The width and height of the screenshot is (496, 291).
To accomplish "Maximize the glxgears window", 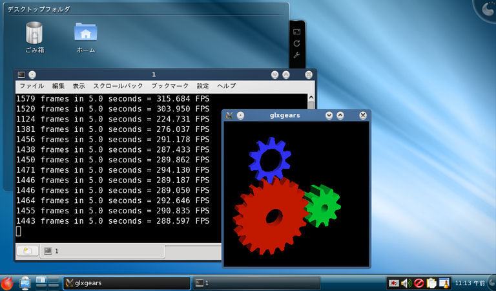I will point(340,116).
